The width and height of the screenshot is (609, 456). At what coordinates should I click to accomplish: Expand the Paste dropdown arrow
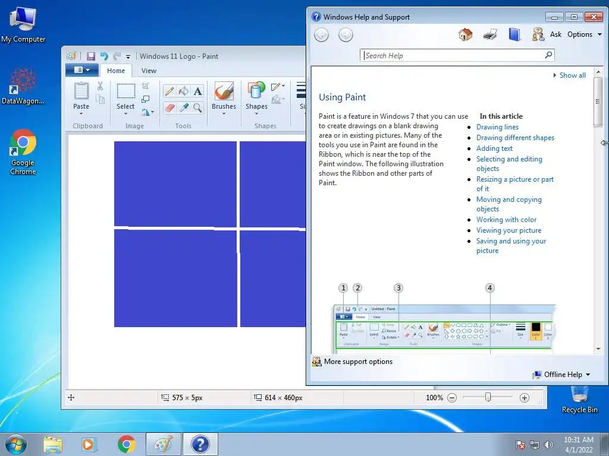(81, 113)
